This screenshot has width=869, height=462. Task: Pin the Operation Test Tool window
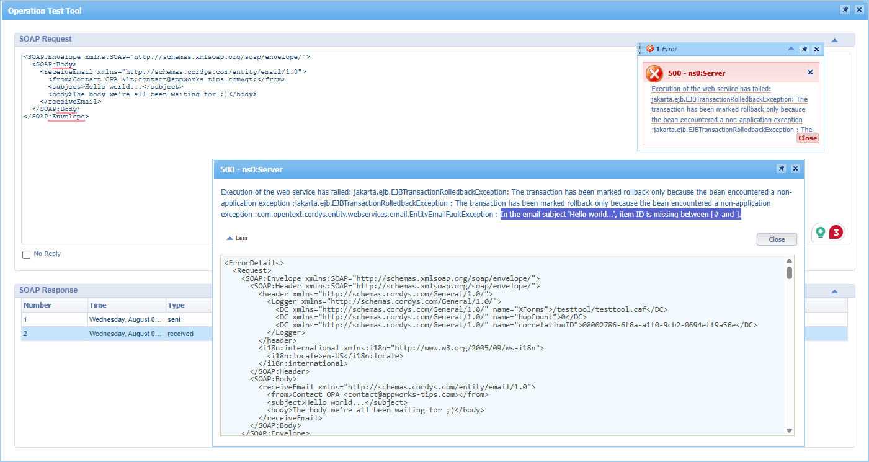coord(845,10)
